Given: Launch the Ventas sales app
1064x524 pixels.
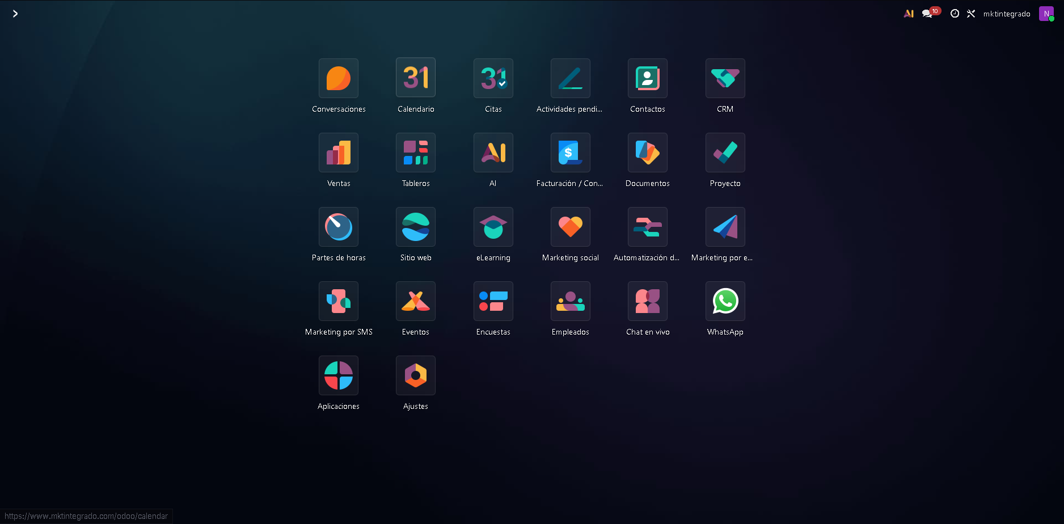Looking at the screenshot, I should (x=339, y=153).
